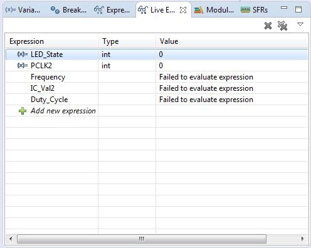The width and height of the screenshot is (311, 248).
Task: Click the Add new expression field
Action: [63, 111]
